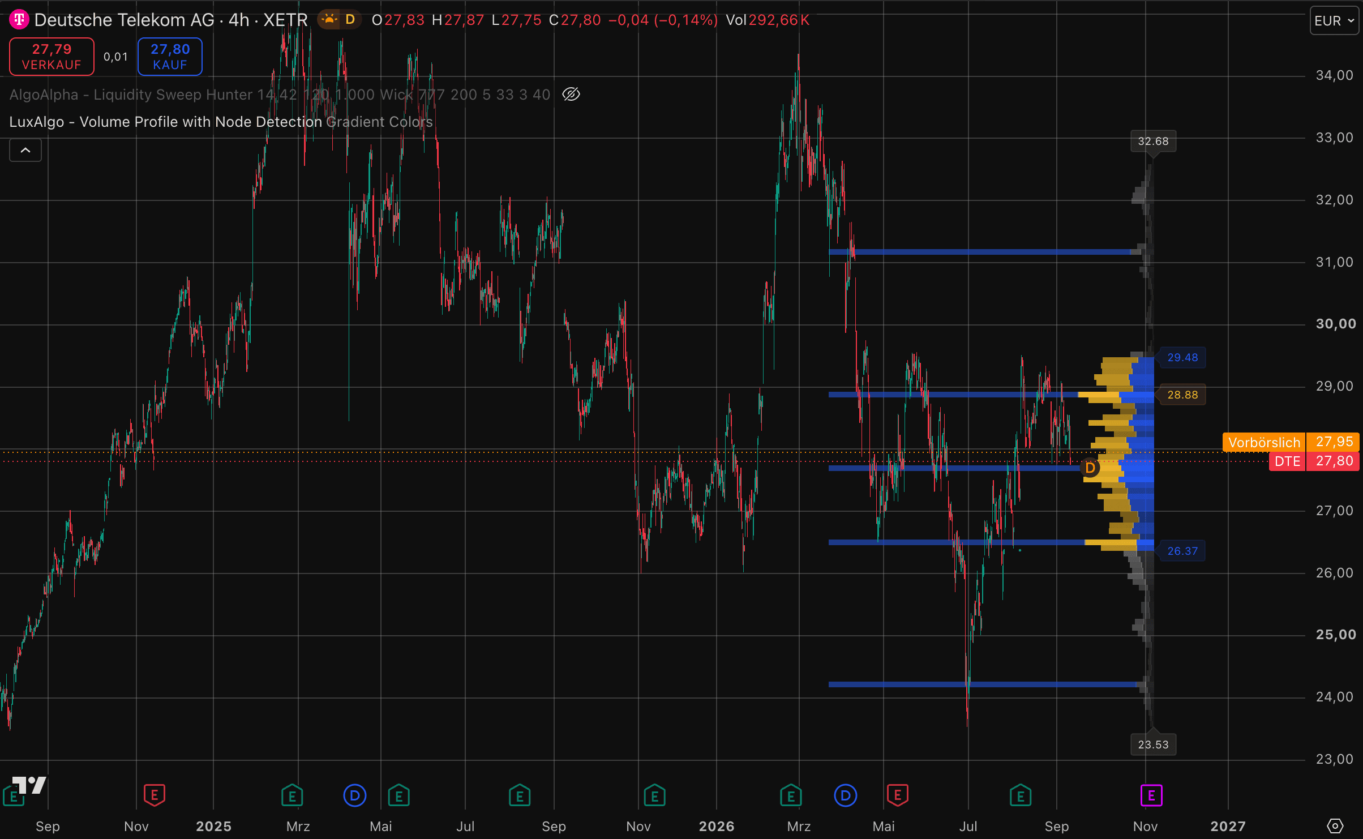Open the magenta earnings marker at November 2026
This screenshot has height=839, width=1363.
[1151, 795]
